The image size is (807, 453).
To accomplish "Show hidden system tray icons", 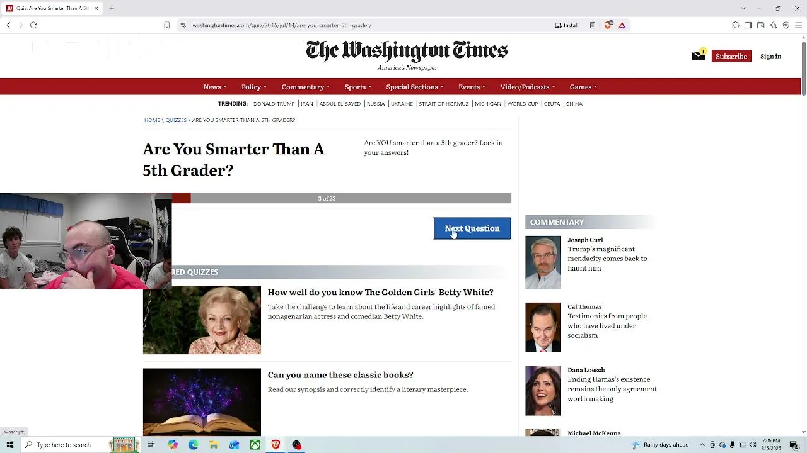I will (x=702, y=445).
